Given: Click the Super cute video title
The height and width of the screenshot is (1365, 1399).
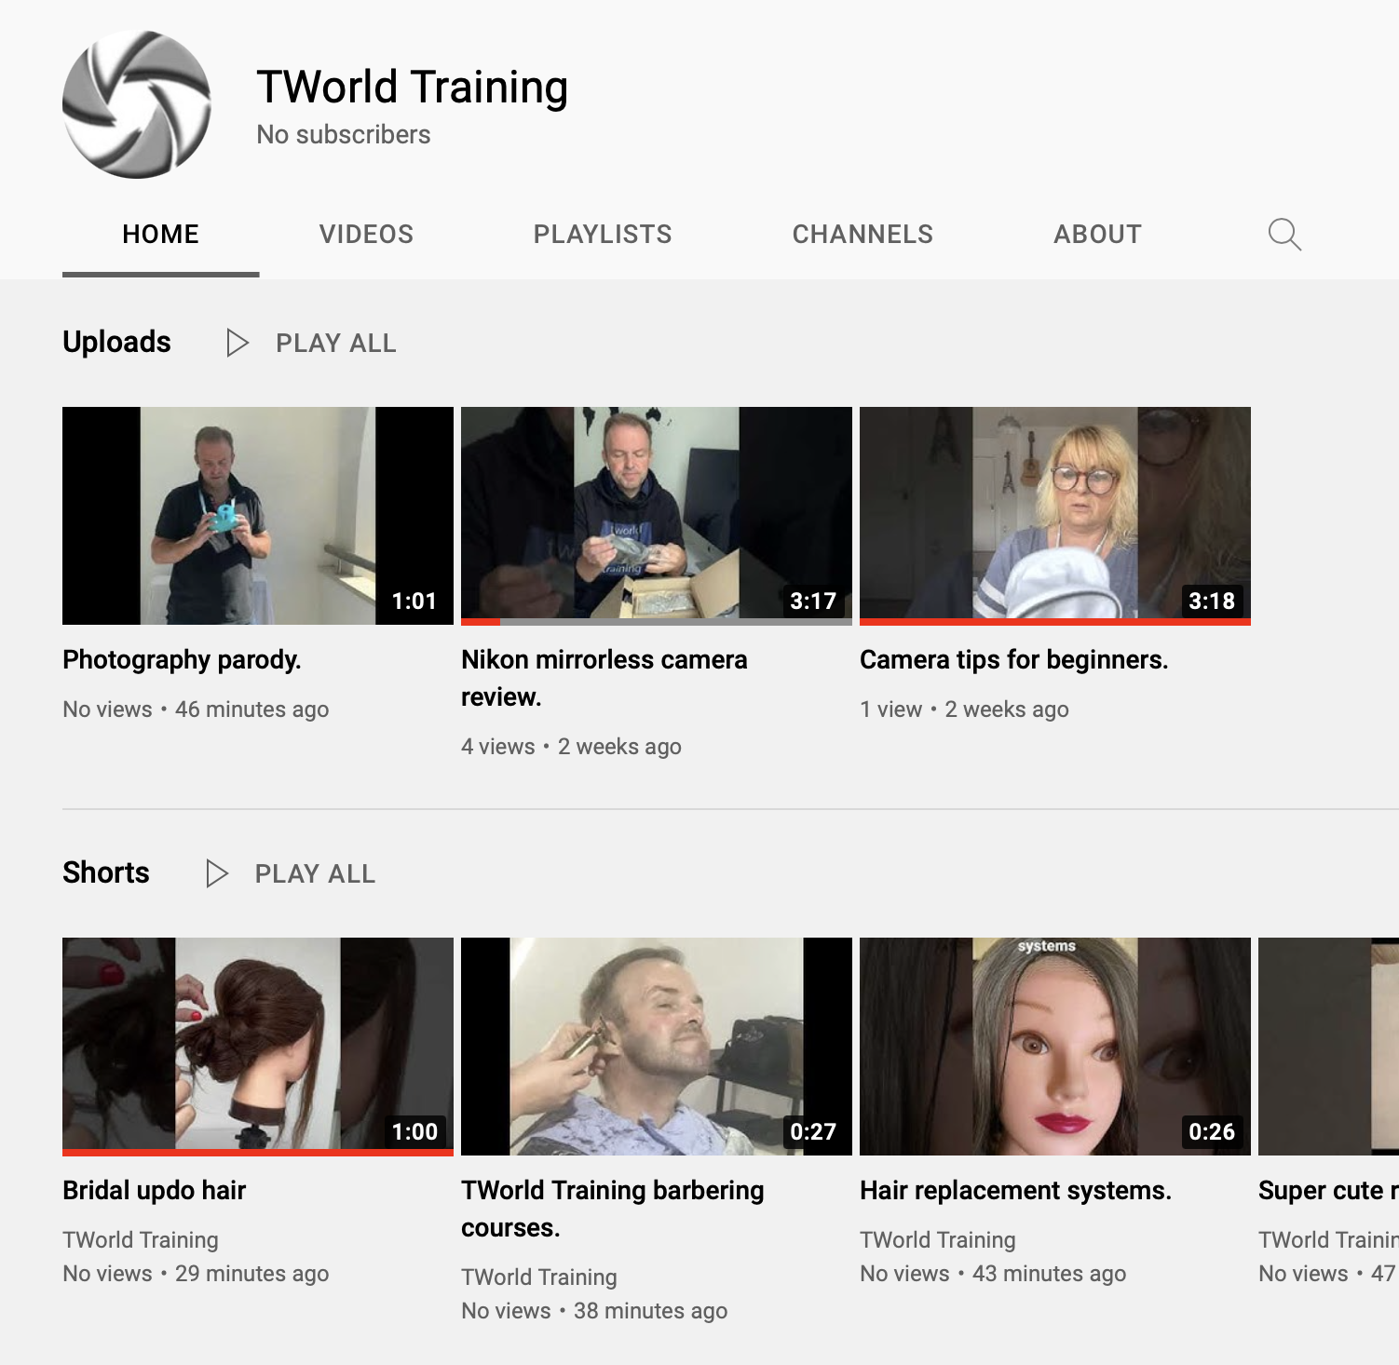Looking at the screenshot, I should [x=1328, y=1191].
